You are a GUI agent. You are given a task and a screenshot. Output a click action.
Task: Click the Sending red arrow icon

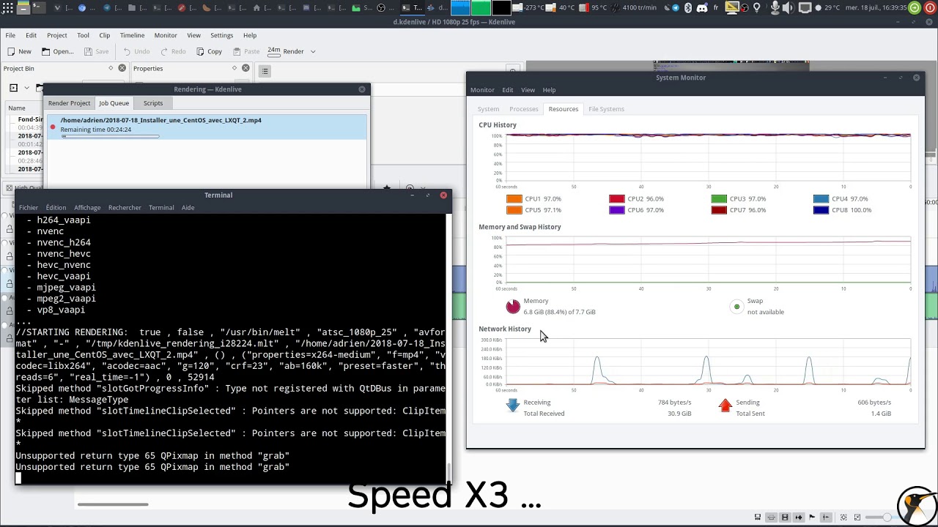click(725, 405)
